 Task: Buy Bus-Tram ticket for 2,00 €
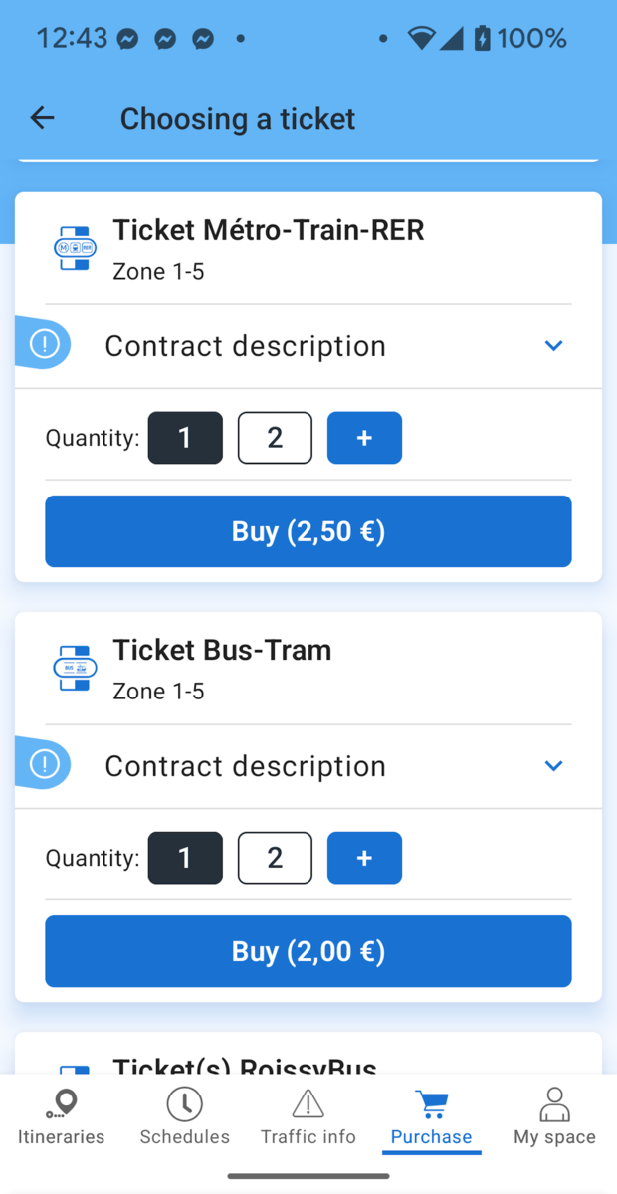point(308,951)
